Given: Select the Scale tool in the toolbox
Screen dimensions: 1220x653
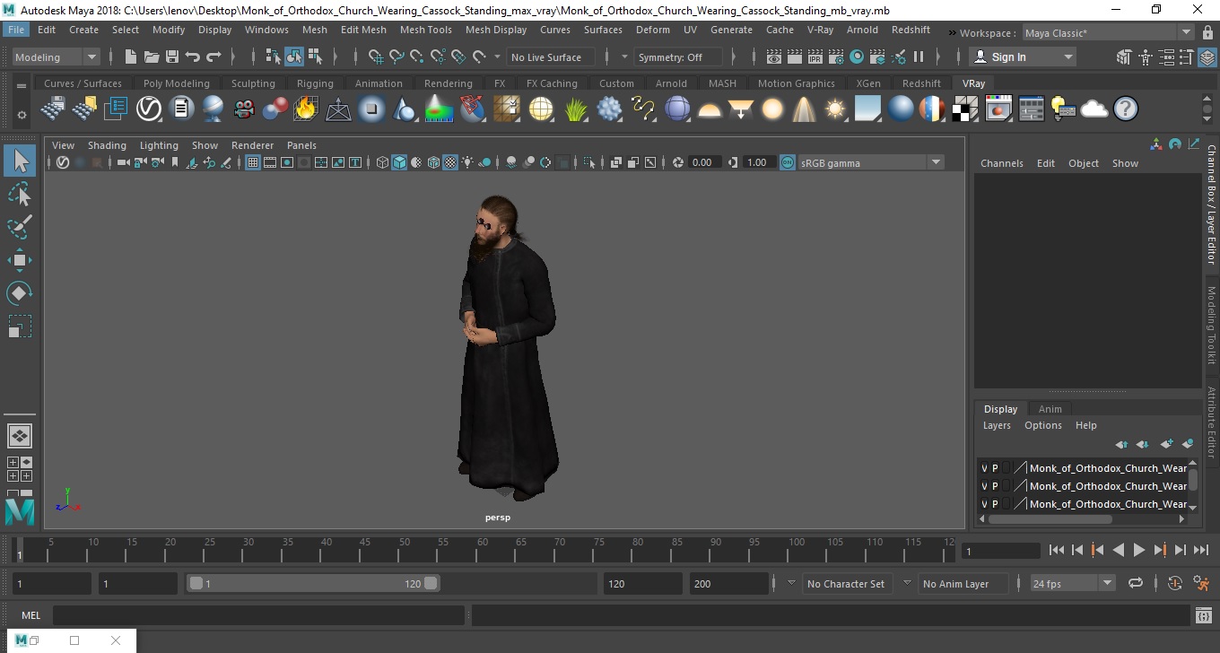Looking at the screenshot, I should point(20,326).
